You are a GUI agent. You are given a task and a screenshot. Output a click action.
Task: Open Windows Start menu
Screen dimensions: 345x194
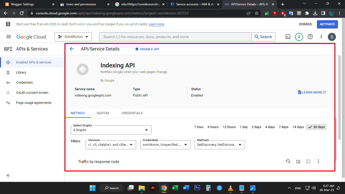[x=92, y=188]
